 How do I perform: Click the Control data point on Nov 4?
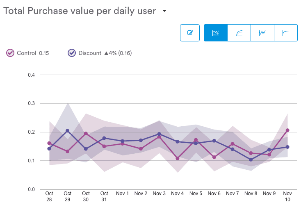pos(178,158)
